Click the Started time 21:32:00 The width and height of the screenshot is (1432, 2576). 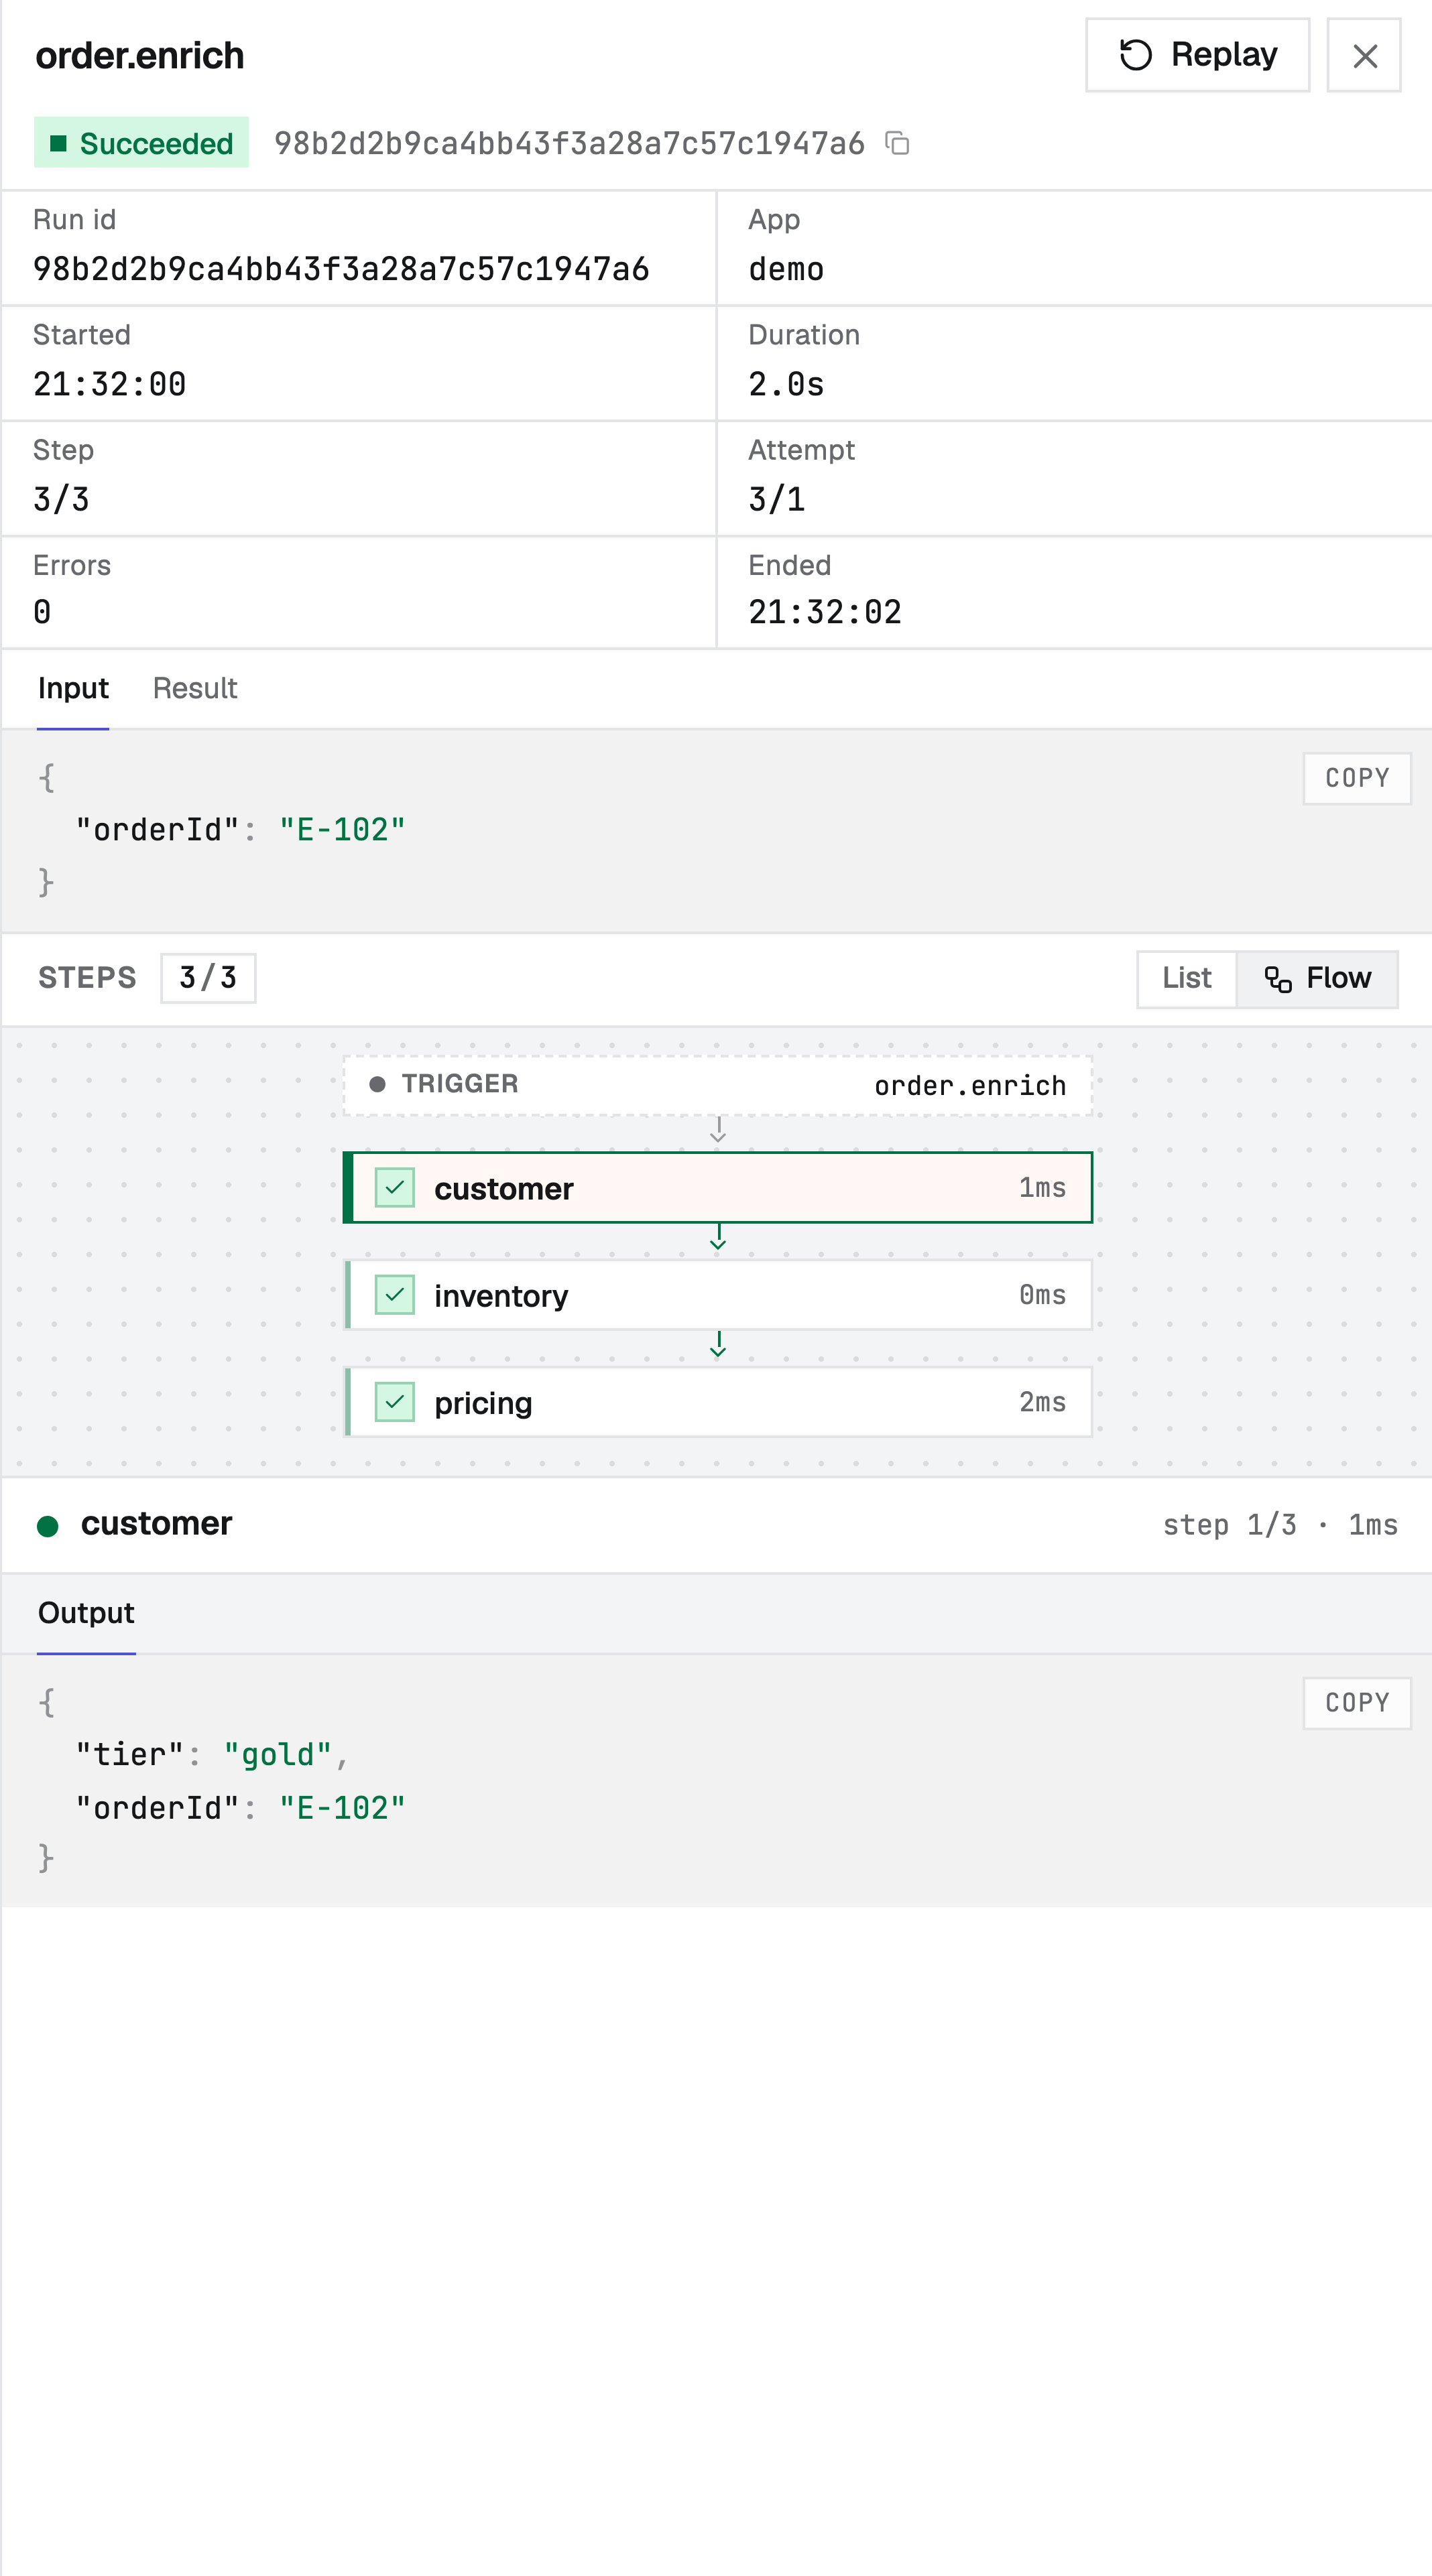pos(110,384)
